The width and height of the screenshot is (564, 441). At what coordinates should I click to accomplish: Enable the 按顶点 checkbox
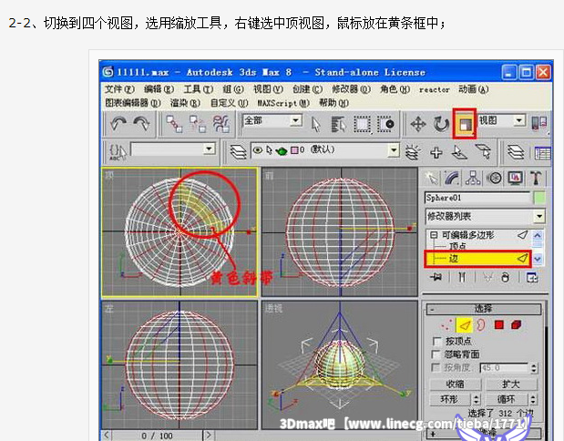click(x=436, y=341)
